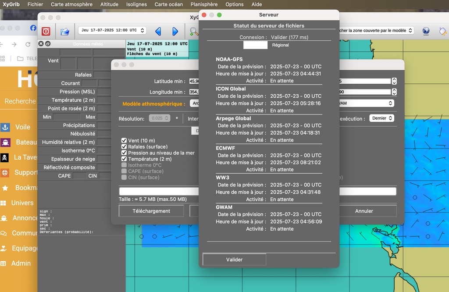Click the Latitude min input field

[x=194, y=81]
